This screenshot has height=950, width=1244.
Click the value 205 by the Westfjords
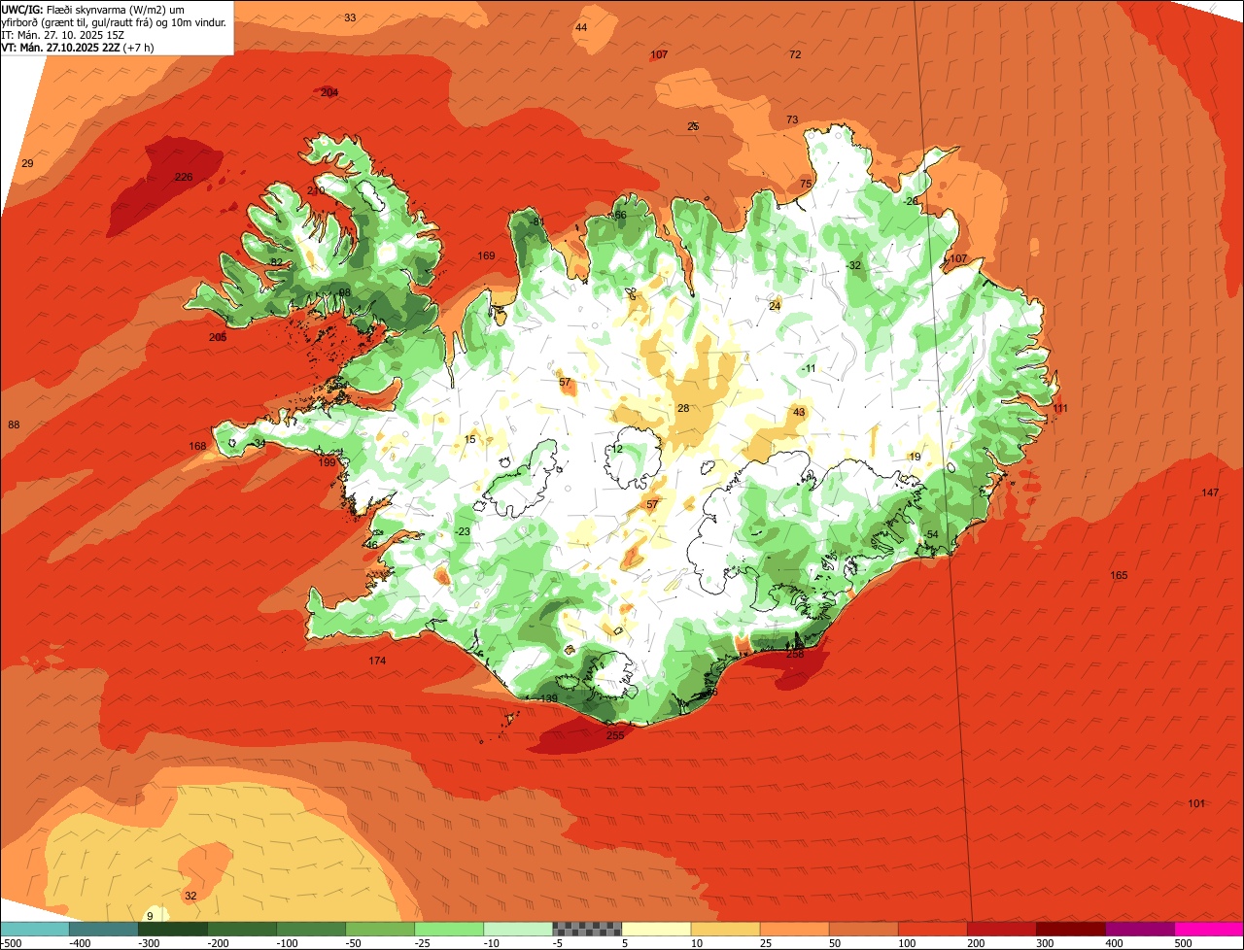click(218, 337)
